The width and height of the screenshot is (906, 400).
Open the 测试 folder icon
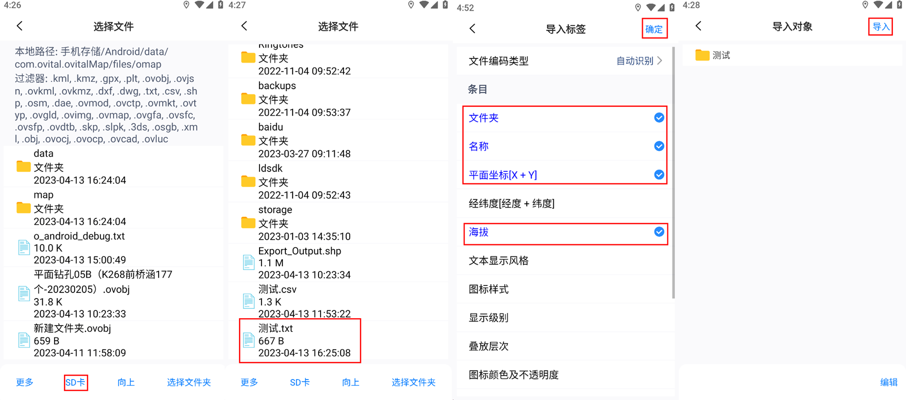coord(702,55)
